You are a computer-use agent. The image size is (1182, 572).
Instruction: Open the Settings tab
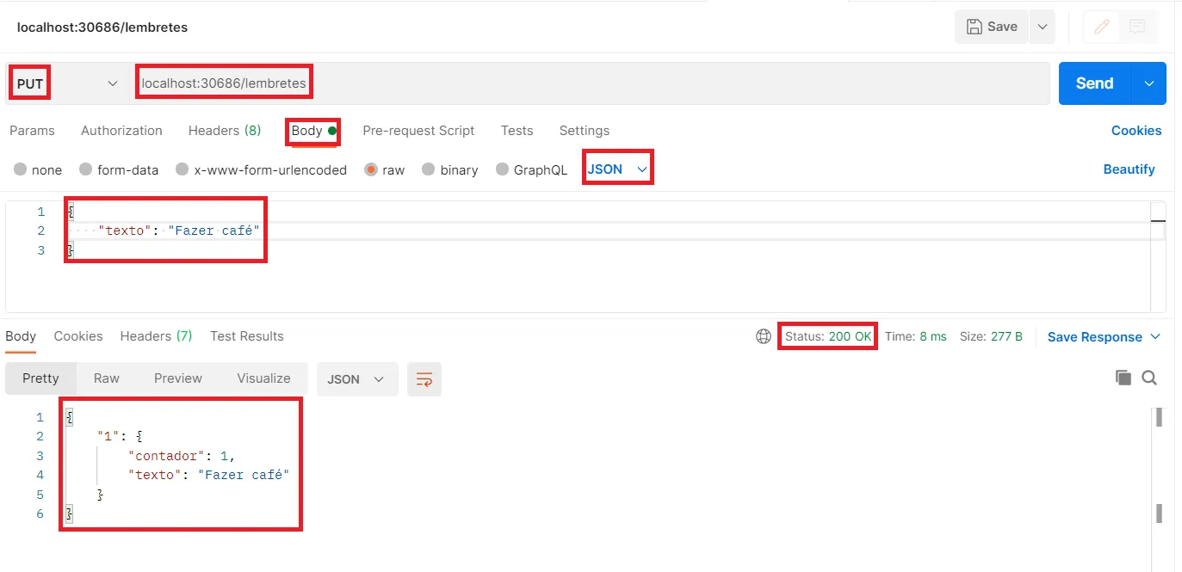click(585, 131)
